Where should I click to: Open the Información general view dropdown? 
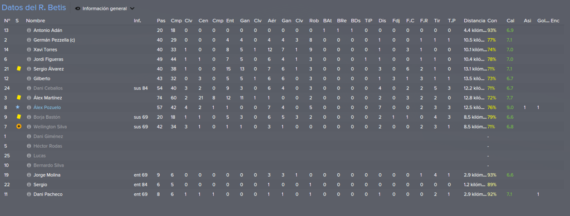point(105,8)
